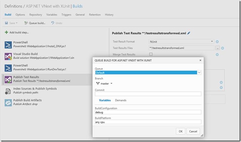This screenshot has width=241, height=142.
Task: Expand the Queue dropdown showing Default
Action: coord(199,73)
